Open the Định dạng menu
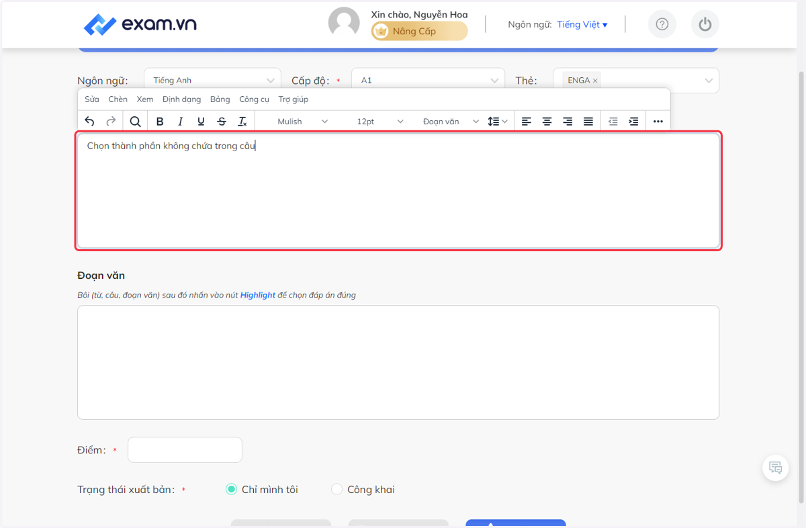 pyautogui.click(x=182, y=99)
